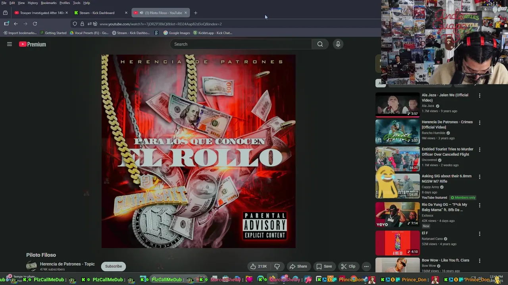Close the Piloto Filoso YouTube tab

pyautogui.click(x=185, y=13)
